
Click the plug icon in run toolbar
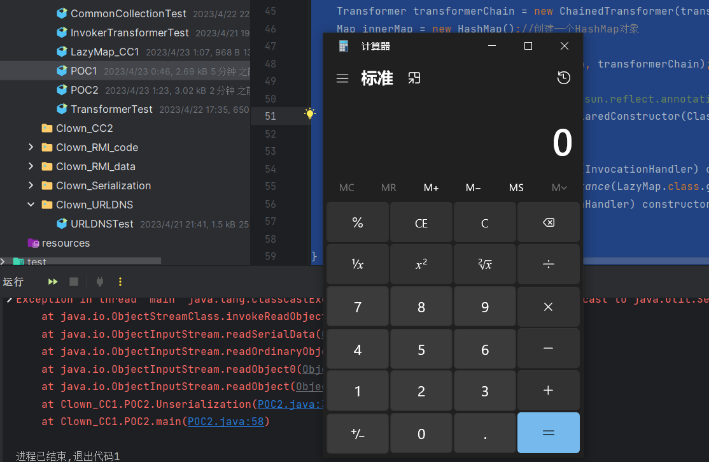[99, 282]
